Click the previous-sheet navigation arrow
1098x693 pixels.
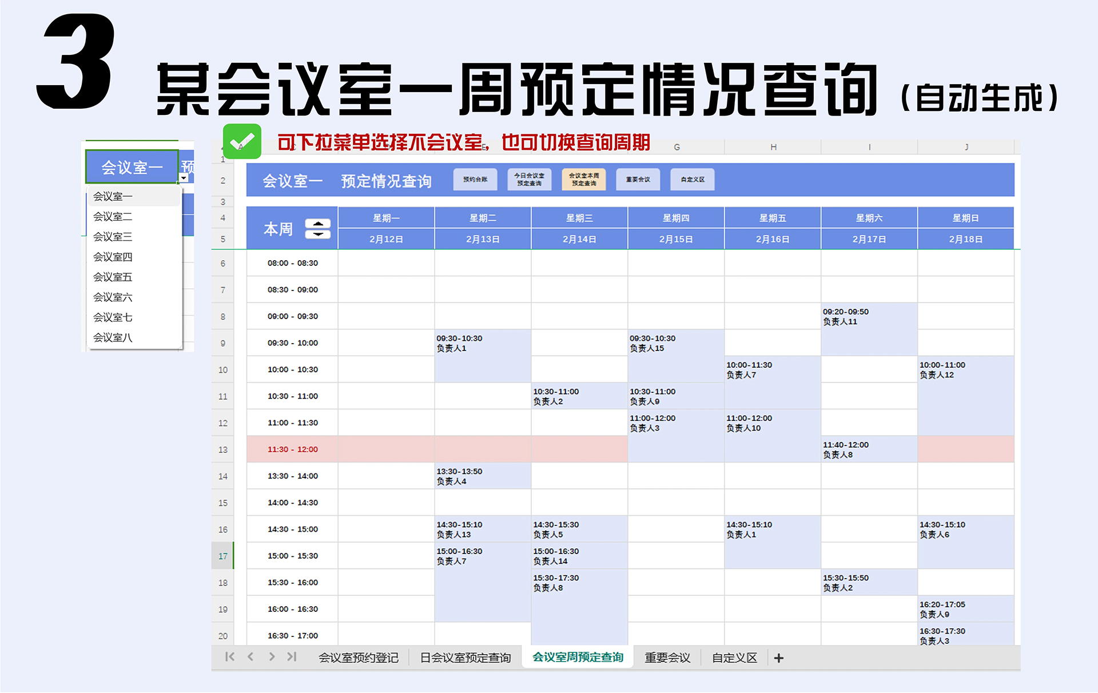(x=250, y=657)
